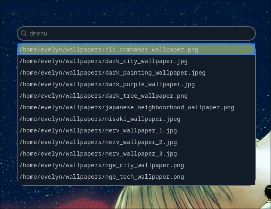
Task: Click the starry sky above the search bar
Action: (135, 12)
